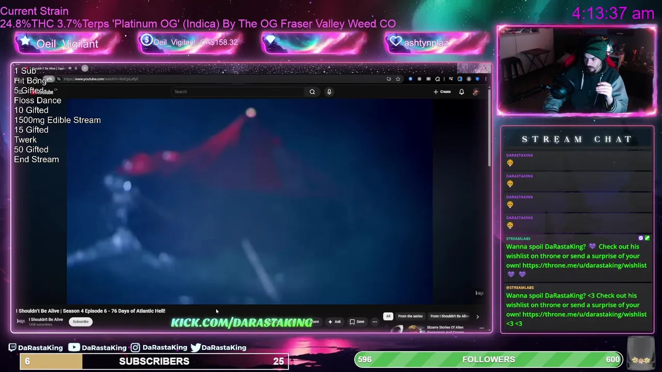This screenshot has height=372, width=662.
Task: Click the SUBSCRIBERS progress bar
Action: point(154,361)
